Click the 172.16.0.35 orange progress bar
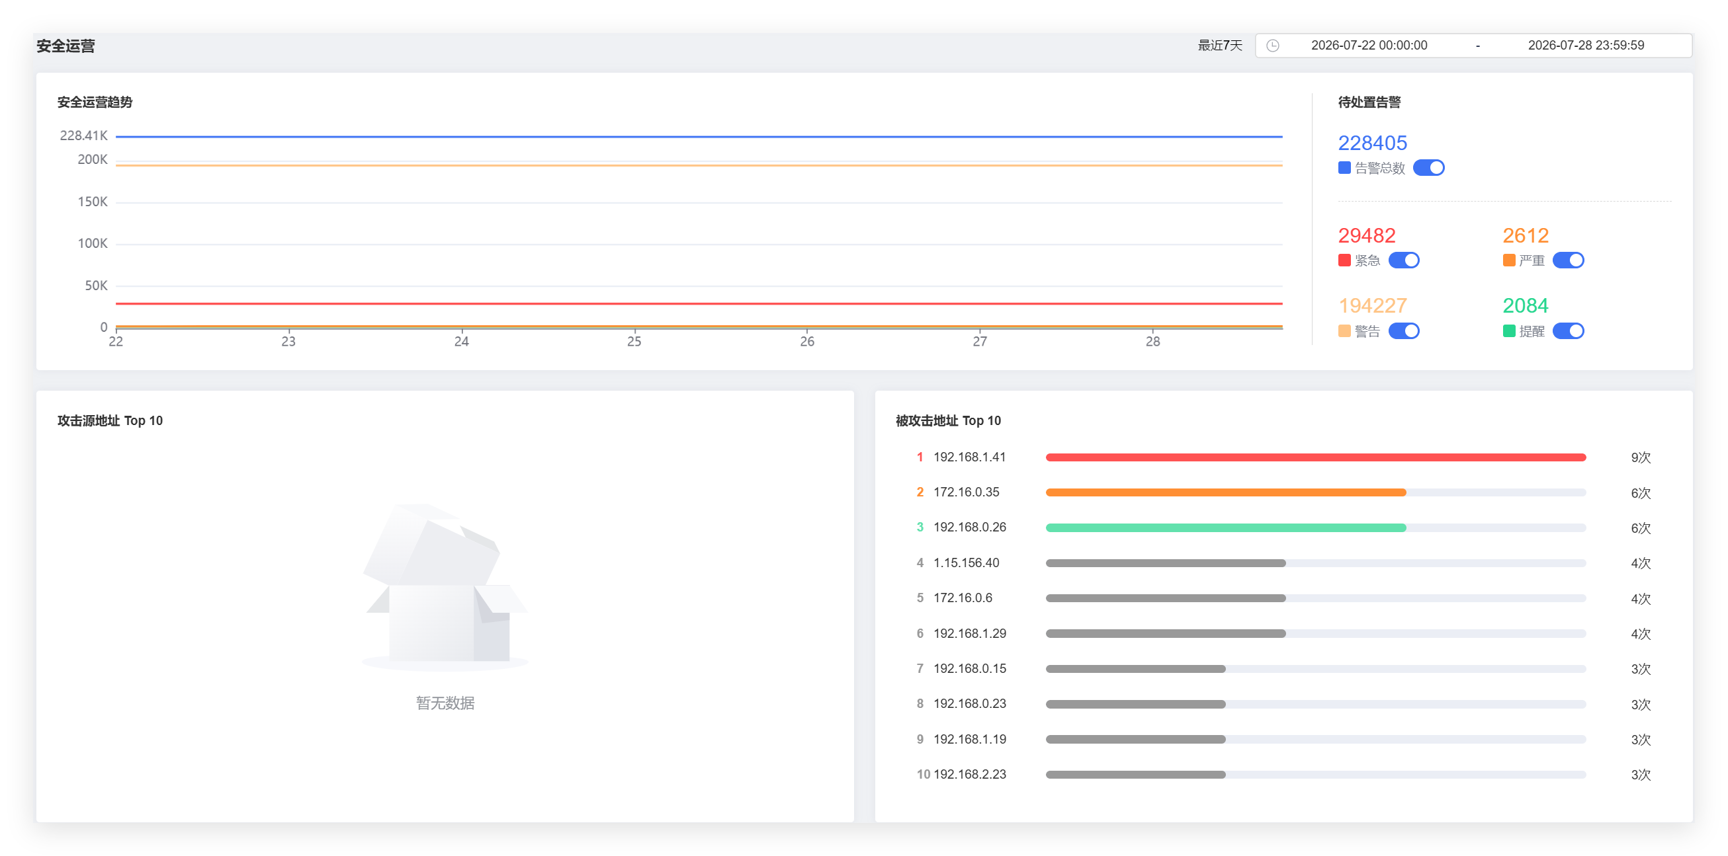 click(x=1225, y=492)
